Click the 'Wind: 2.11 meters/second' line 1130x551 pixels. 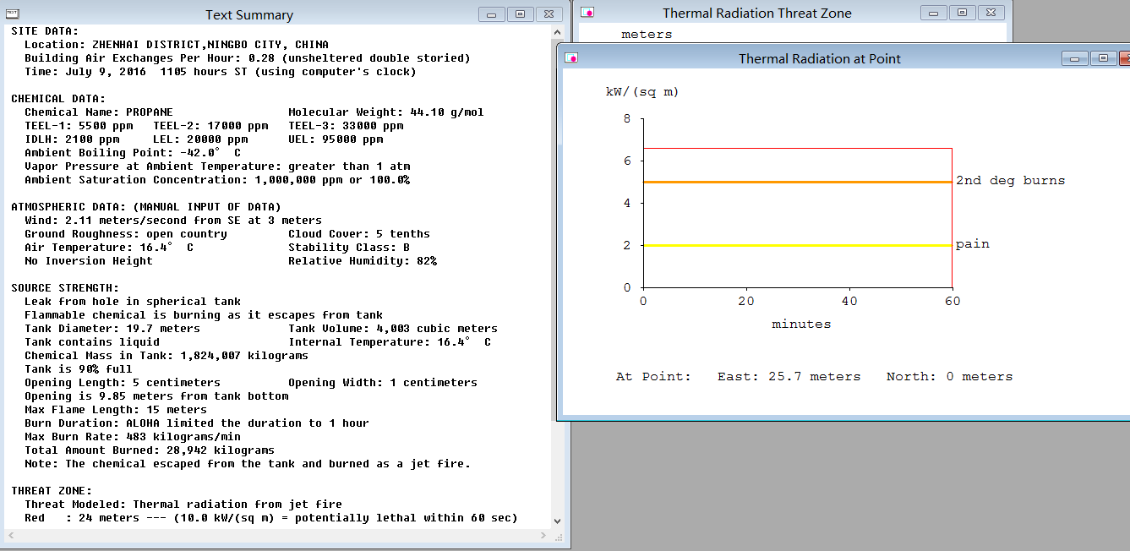173,221
